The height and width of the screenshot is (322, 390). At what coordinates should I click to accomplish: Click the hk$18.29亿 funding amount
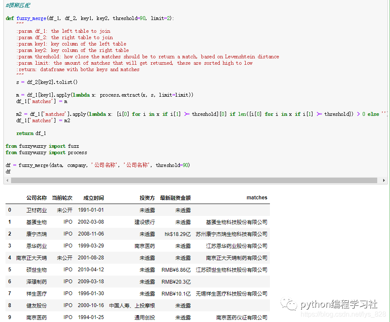178,234
